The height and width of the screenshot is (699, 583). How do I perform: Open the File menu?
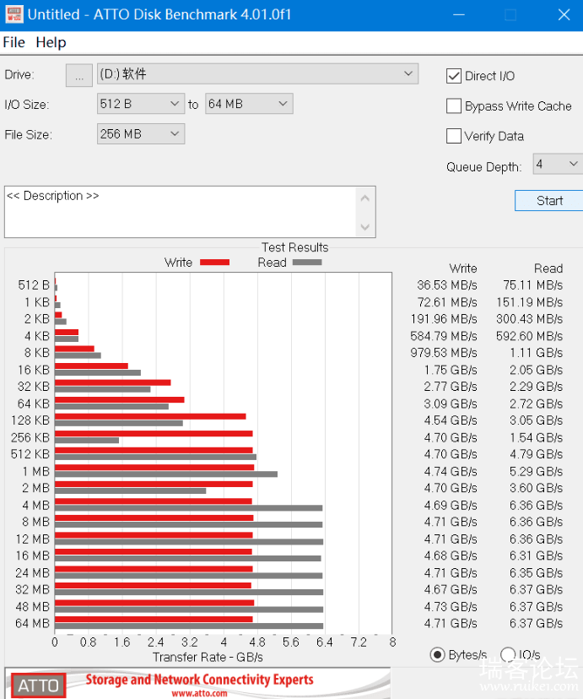point(13,42)
